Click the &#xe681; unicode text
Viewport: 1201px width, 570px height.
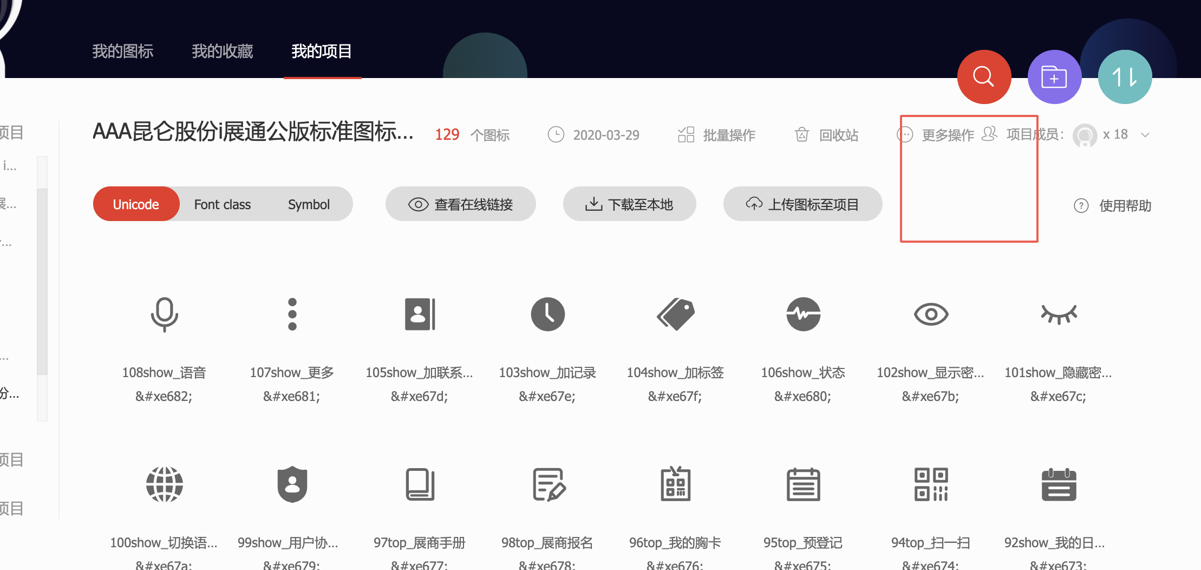[292, 397]
